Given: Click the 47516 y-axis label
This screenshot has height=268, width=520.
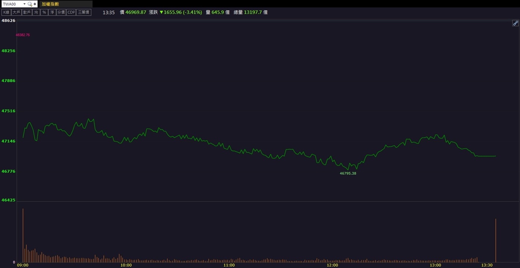Looking at the screenshot, I should pos(9,111).
